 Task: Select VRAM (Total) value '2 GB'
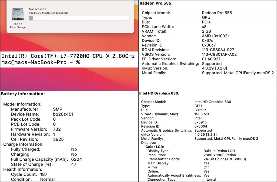(x=206, y=31)
